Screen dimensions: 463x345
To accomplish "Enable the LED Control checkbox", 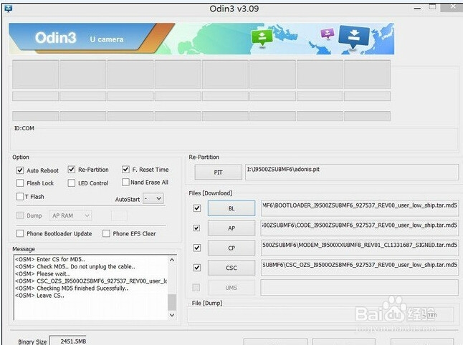I will (72, 183).
